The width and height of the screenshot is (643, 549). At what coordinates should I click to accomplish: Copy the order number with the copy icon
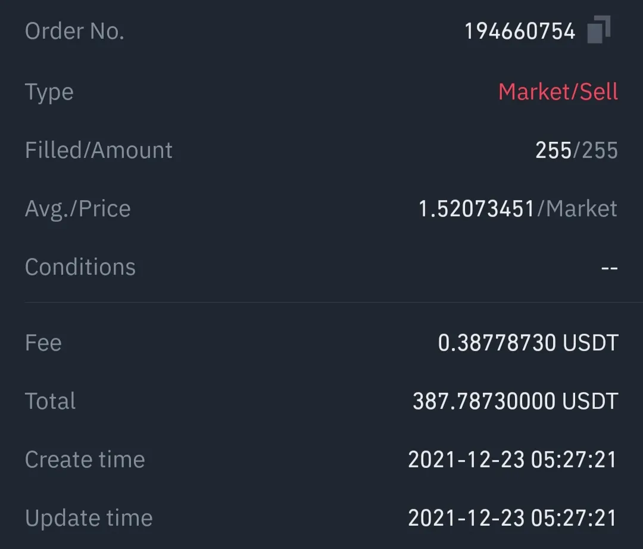click(599, 30)
